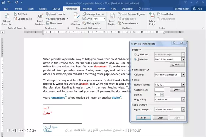This screenshot has height=137, width=206.
Task: Undo the last action
Action: click(9, 2)
